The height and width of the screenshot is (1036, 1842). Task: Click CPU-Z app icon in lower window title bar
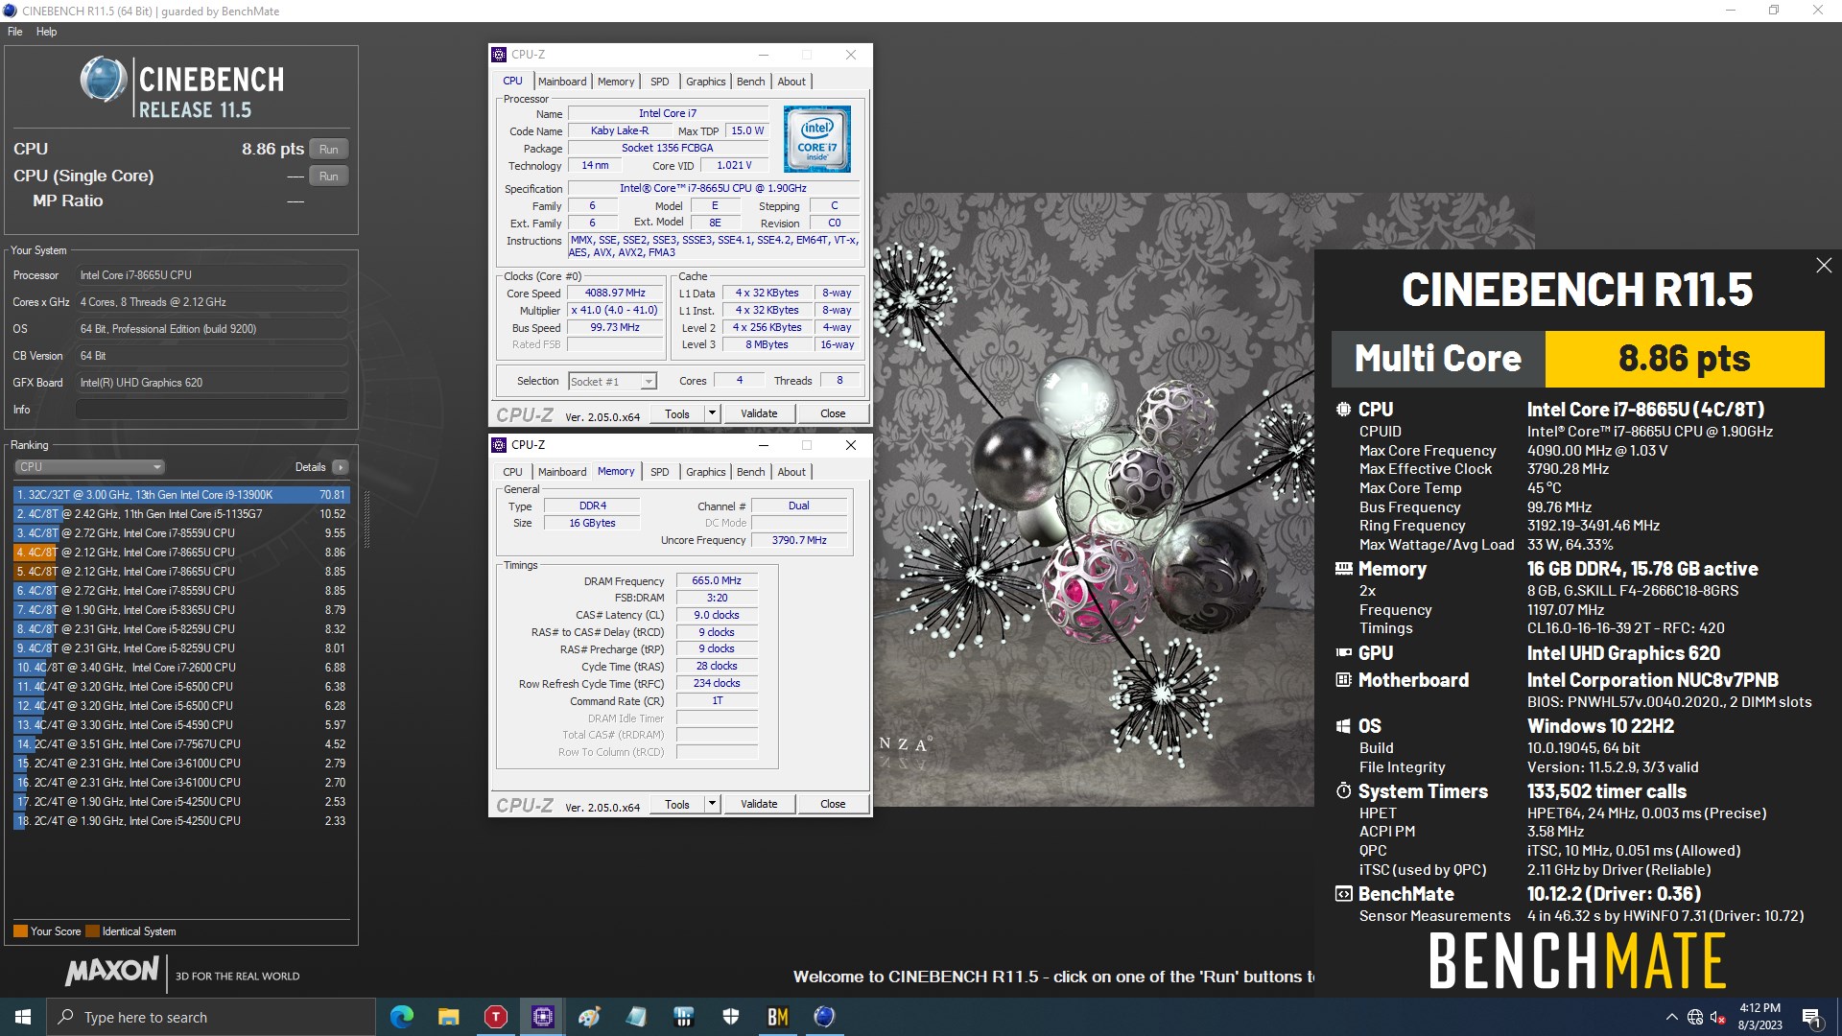click(x=499, y=445)
